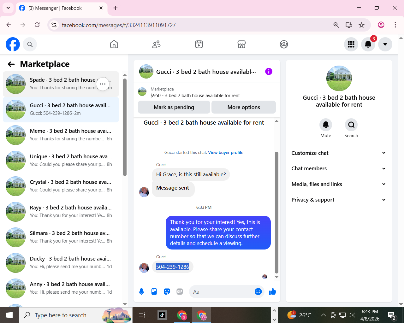The image size is (404, 323).
Task: Open the Video (Reels) icon
Action: [199, 44]
